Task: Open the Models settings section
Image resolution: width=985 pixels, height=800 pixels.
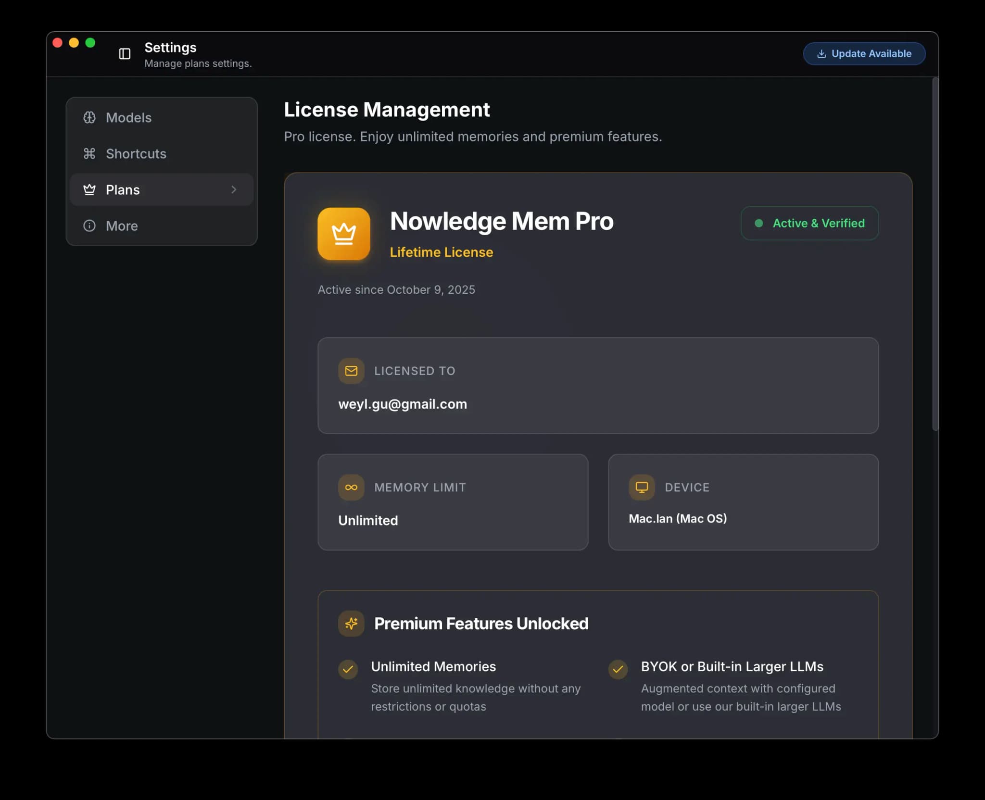Action: coord(128,118)
